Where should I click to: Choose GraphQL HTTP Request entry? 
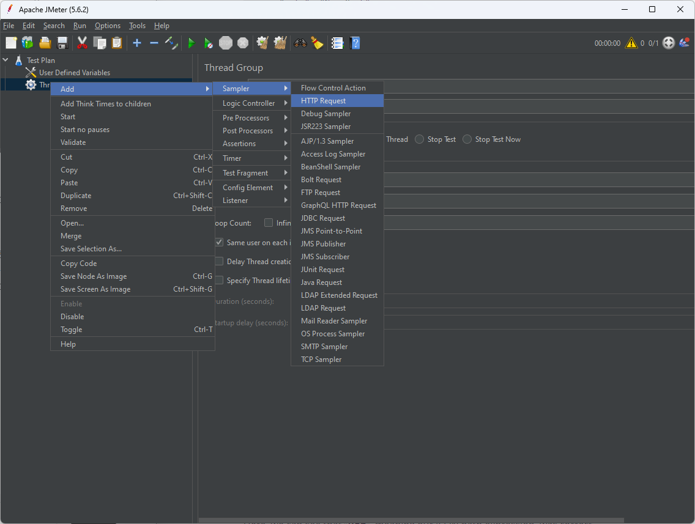pyautogui.click(x=337, y=205)
